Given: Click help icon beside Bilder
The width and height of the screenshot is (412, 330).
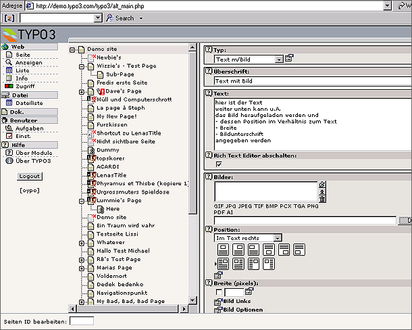Looking at the screenshot, I should (x=209, y=176).
